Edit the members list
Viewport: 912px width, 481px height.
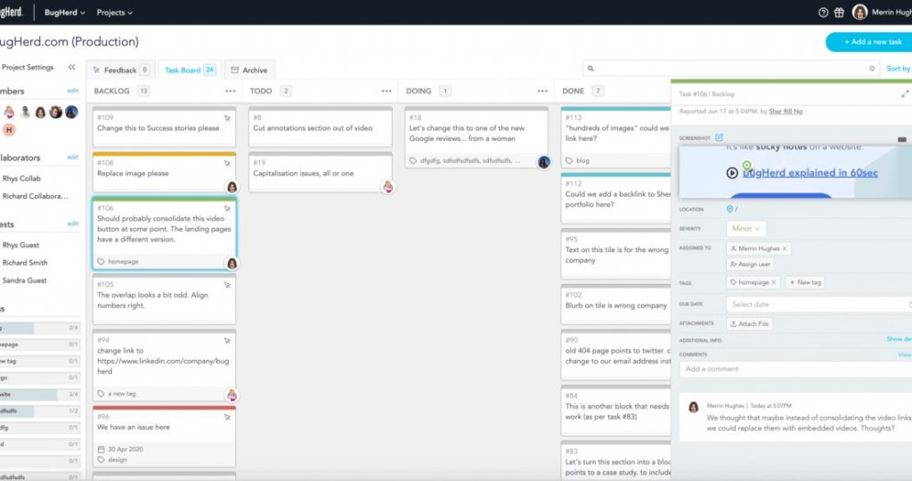[x=73, y=91]
